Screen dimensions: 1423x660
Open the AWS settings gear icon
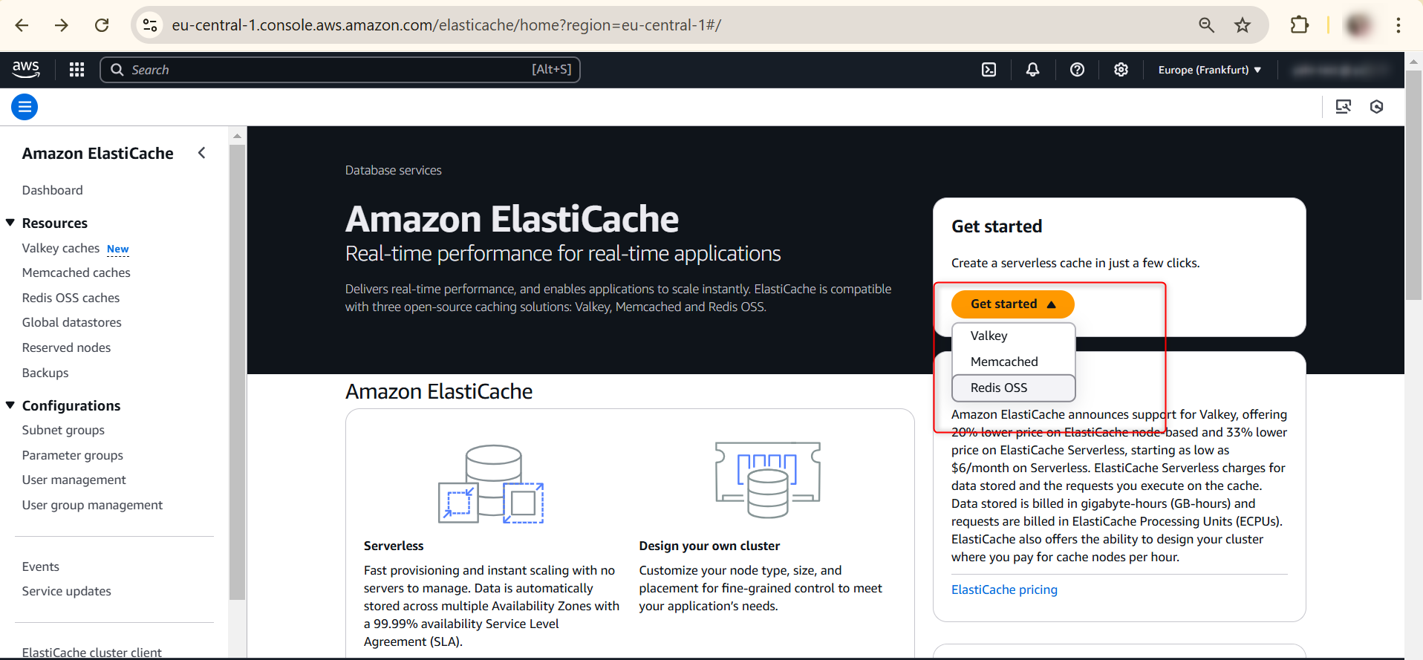point(1121,70)
